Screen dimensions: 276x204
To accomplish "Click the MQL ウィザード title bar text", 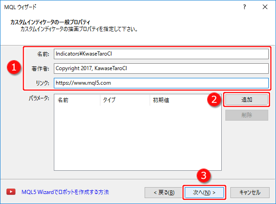I will pyautogui.click(x=21, y=7).
